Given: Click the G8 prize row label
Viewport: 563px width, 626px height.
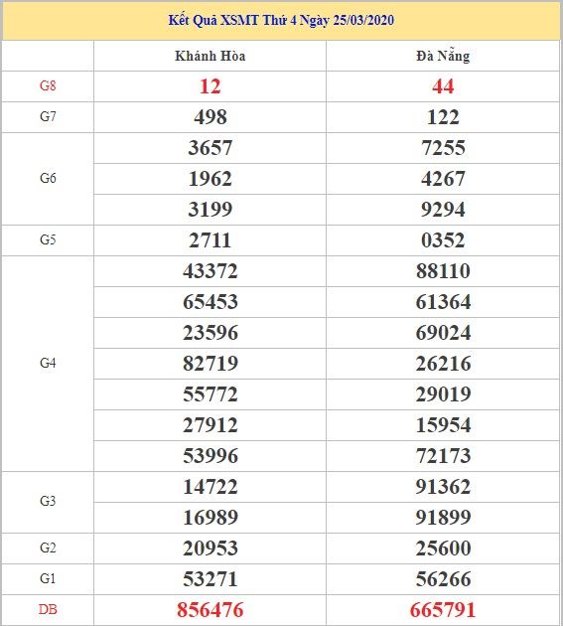Looking at the screenshot, I should click(x=48, y=85).
